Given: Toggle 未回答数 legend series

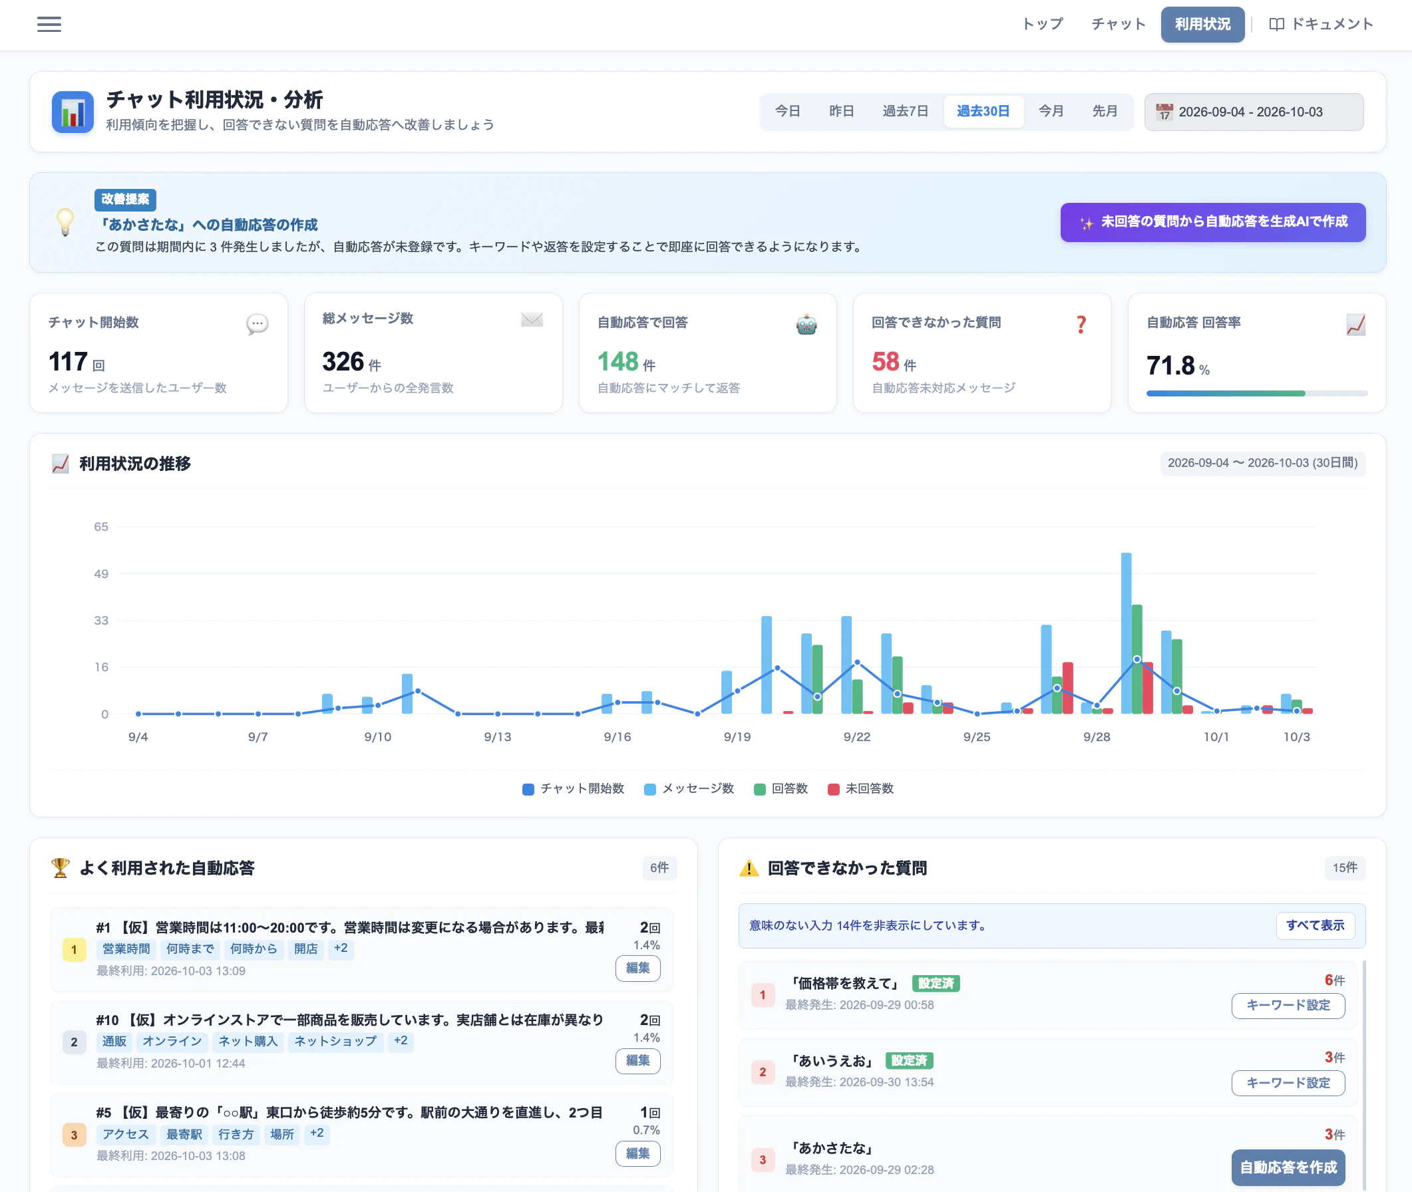Looking at the screenshot, I should 860,789.
